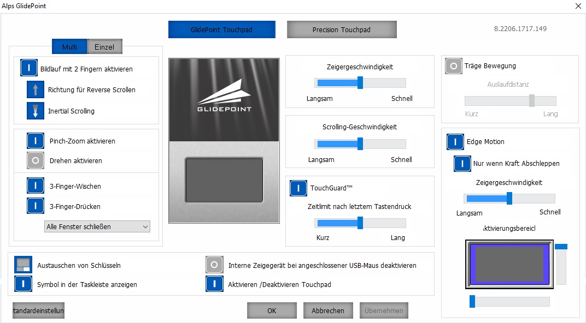Click the Langsam label under Scrolling-Geschwindigkeit

click(x=321, y=160)
